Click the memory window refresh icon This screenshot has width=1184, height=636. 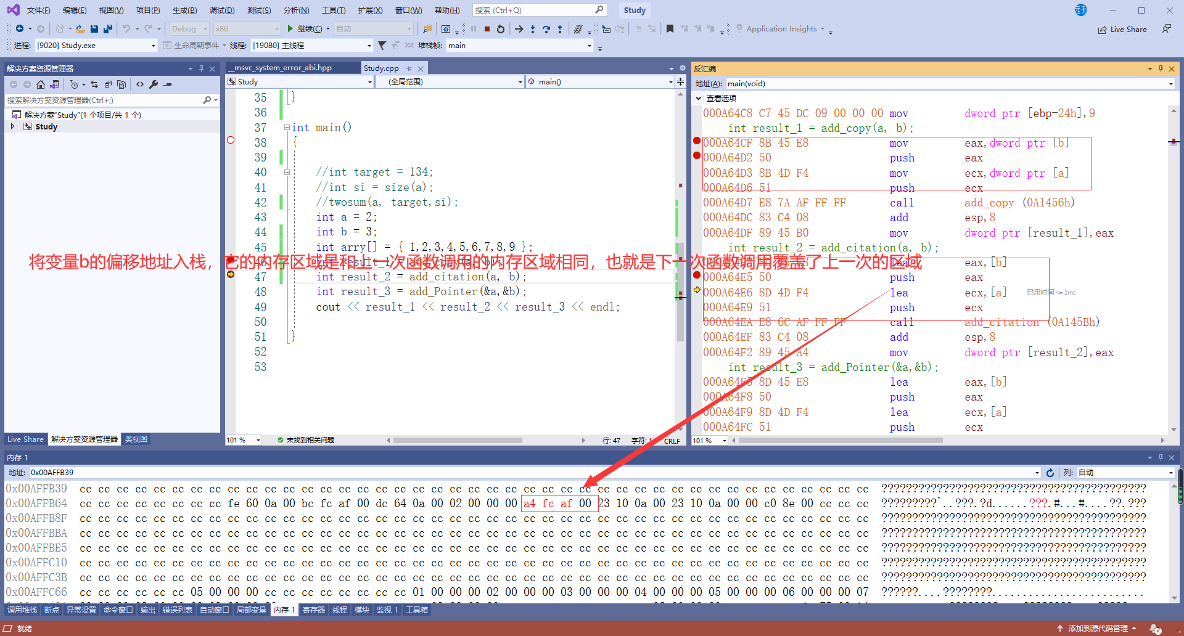(x=1050, y=473)
